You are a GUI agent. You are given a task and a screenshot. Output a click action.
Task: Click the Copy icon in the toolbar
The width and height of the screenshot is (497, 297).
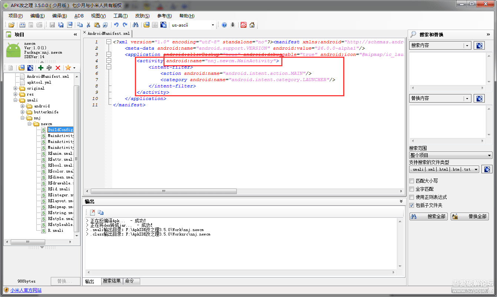tap(80, 25)
